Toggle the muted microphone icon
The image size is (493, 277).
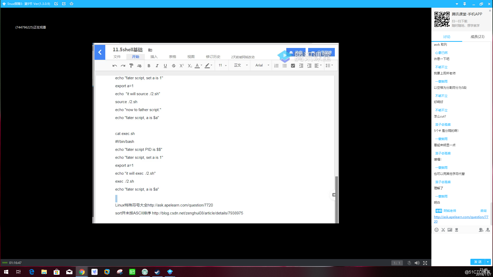[409, 263]
